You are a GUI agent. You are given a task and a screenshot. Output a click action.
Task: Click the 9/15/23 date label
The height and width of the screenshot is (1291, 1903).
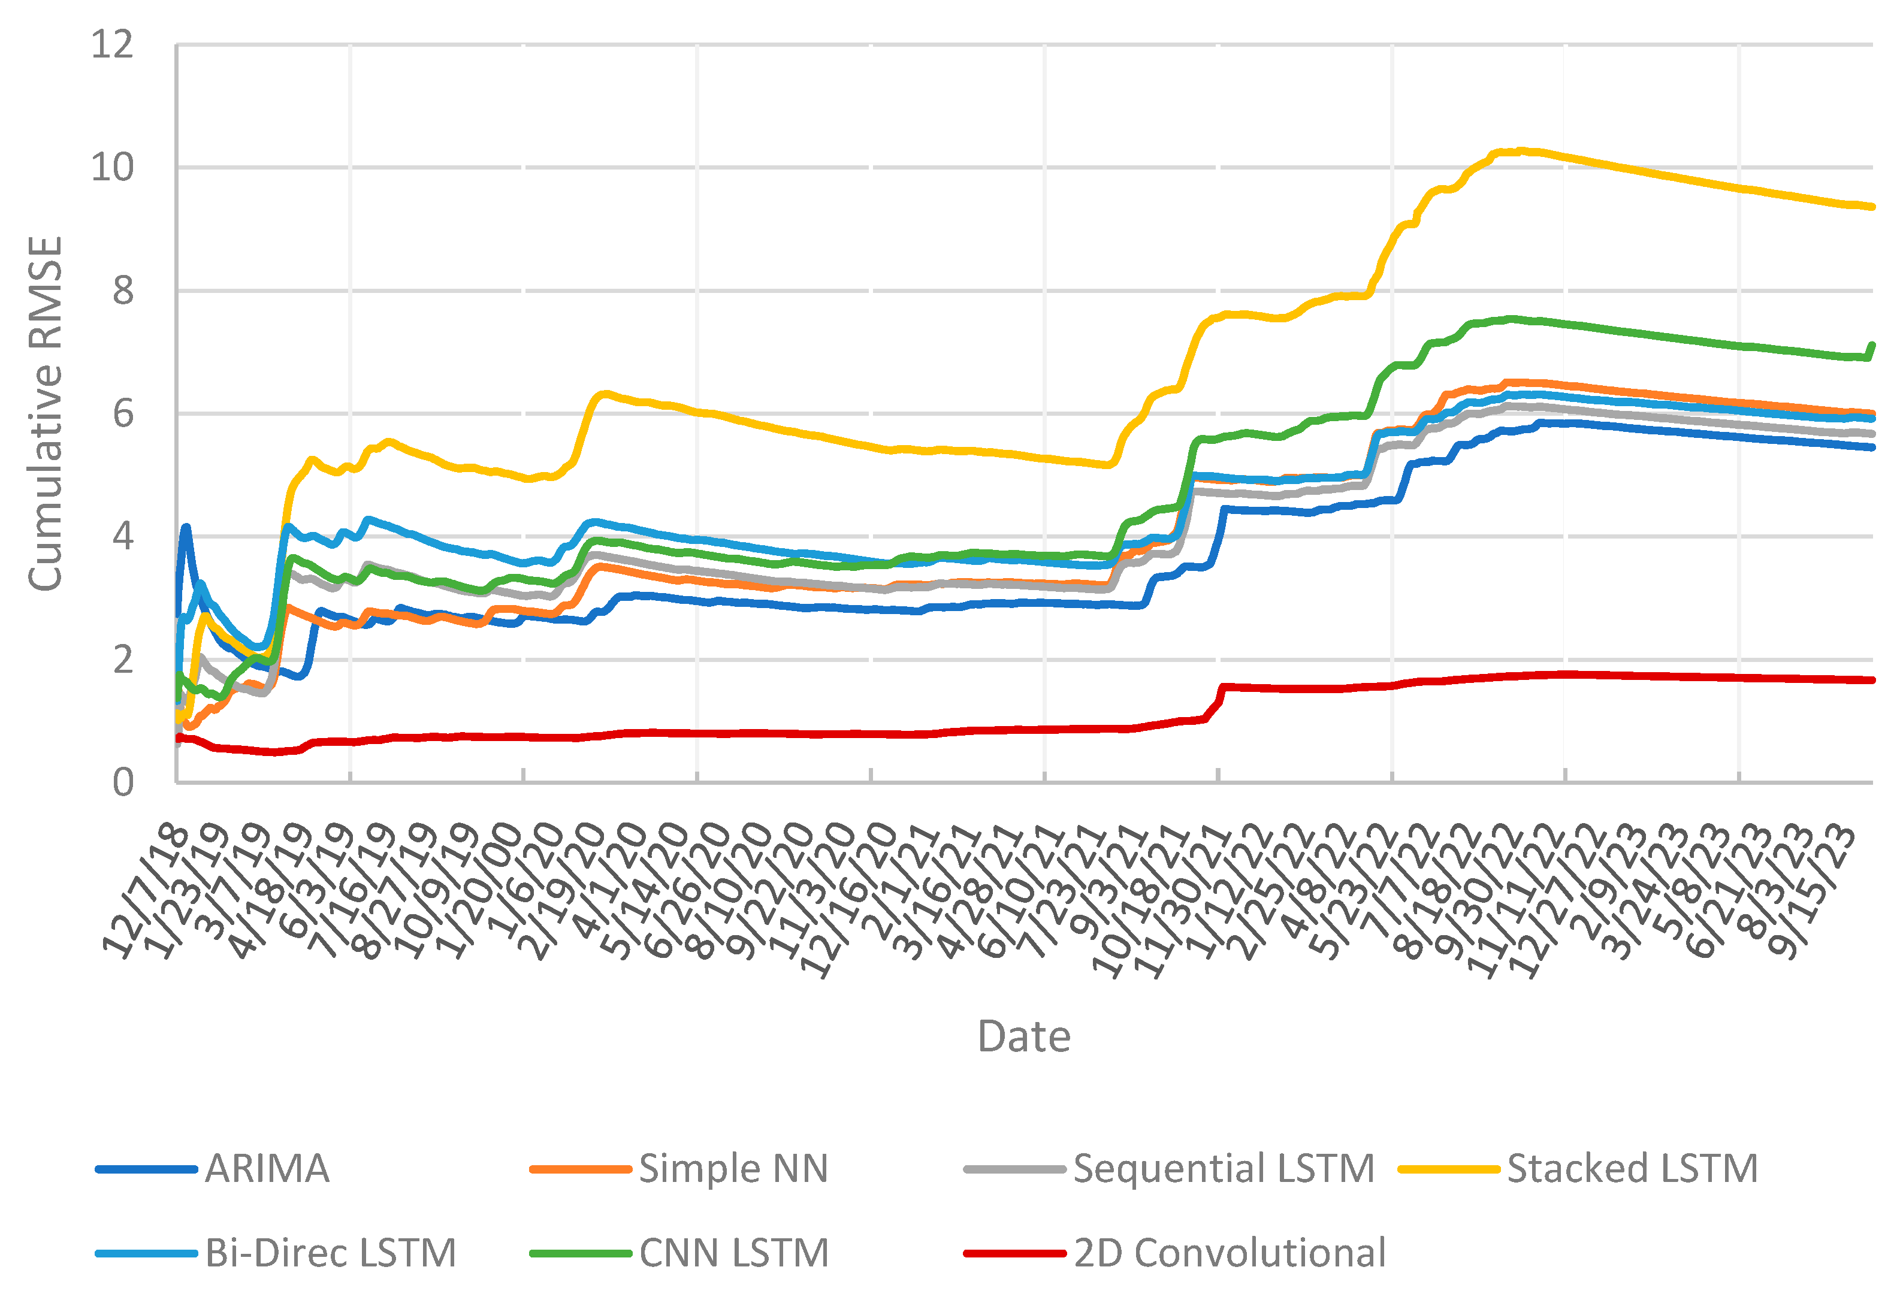[1810, 893]
